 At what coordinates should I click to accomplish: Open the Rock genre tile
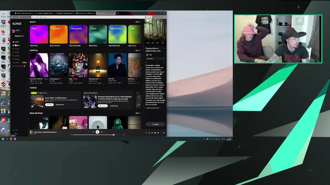pos(98,34)
